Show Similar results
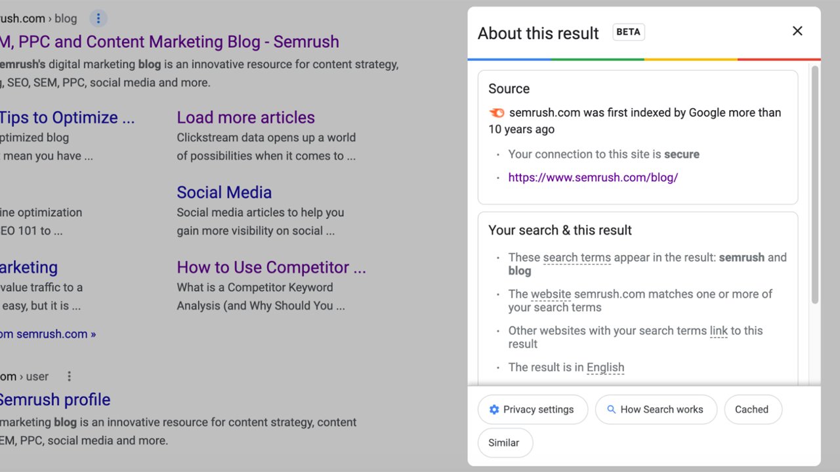 click(x=504, y=442)
